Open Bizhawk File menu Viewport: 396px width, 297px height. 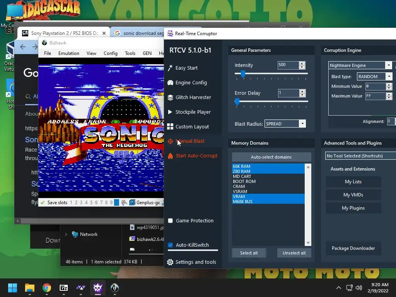pyautogui.click(x=48, y=53)
